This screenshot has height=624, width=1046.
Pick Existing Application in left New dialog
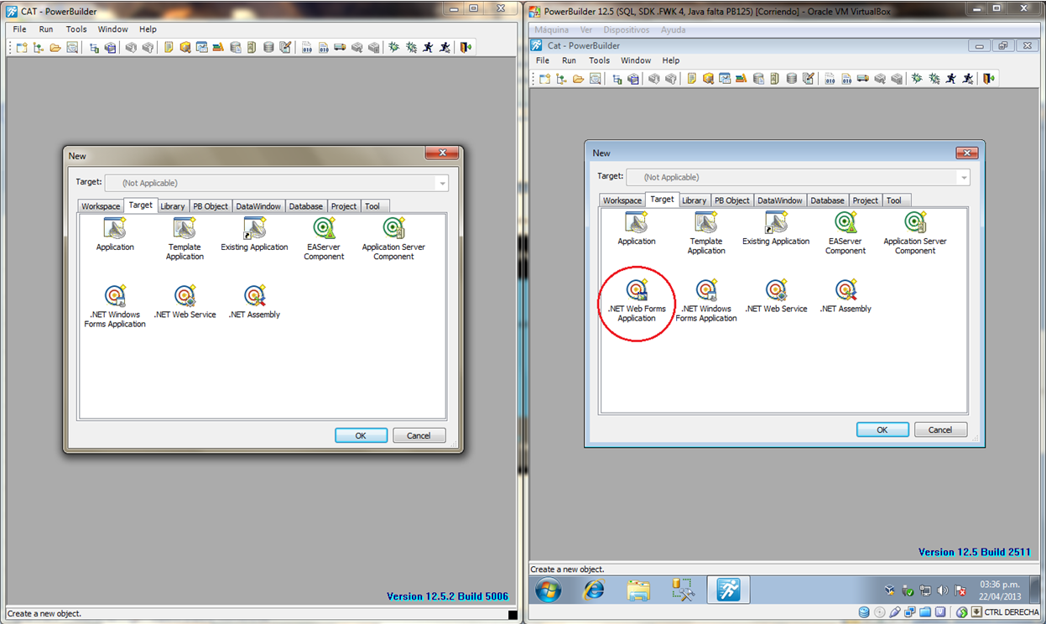pyautogui.click(x=254, y=235)
